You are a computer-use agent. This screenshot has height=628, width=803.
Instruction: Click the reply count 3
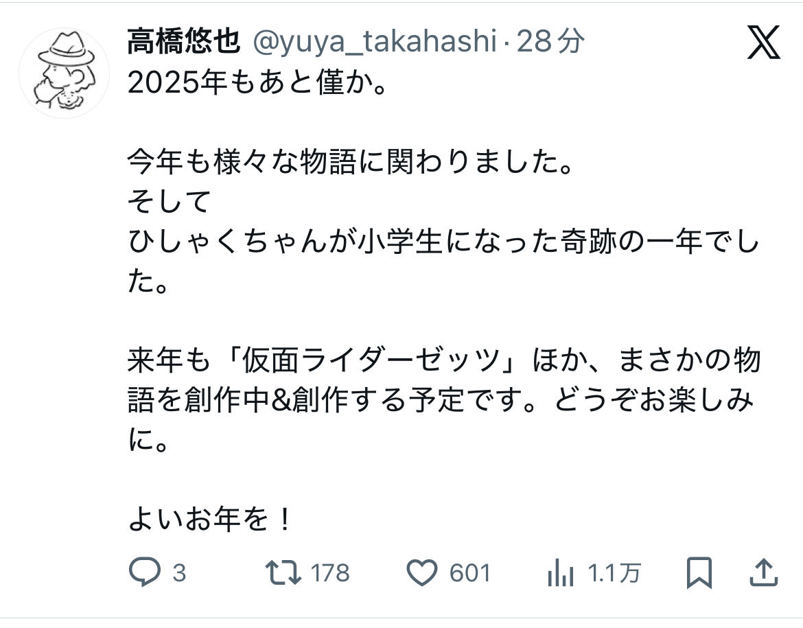point(178,573)
